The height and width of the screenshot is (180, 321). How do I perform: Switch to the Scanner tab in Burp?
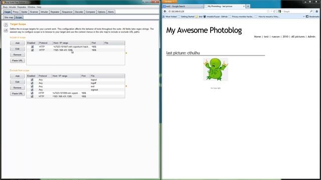(x=34, y=12)
